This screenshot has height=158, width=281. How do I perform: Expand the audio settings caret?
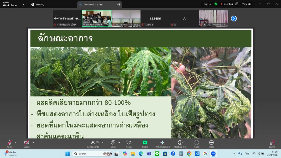click(x=15, y=142)
